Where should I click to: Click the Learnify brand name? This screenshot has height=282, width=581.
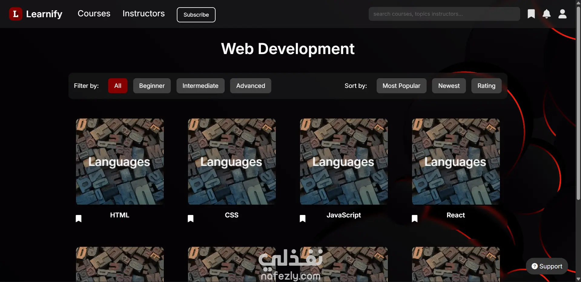(x=44, y=14)
